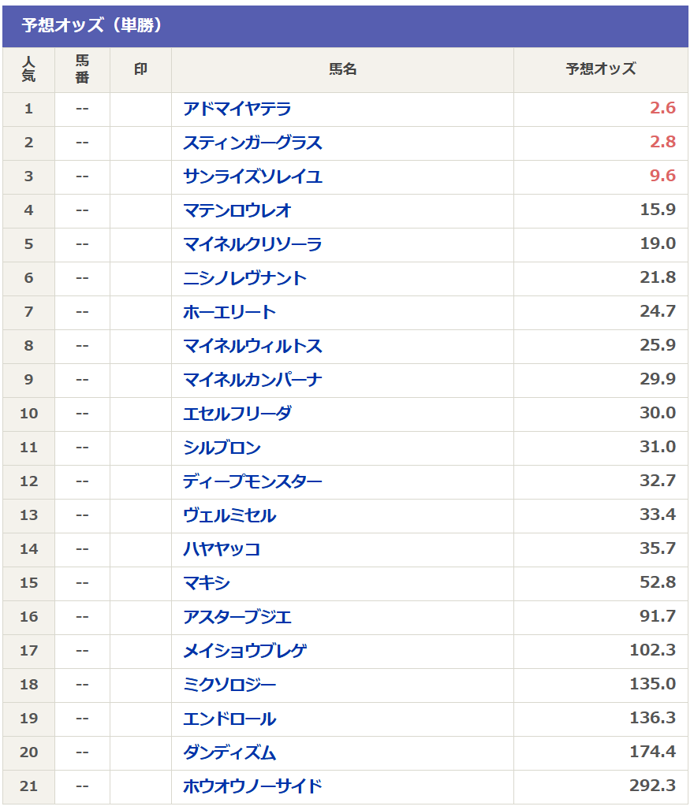Select マイネルウィルトス in the table

[x=252, y=346]
